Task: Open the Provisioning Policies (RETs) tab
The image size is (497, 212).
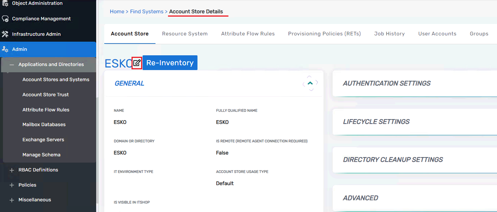Action: coord(325,34)
